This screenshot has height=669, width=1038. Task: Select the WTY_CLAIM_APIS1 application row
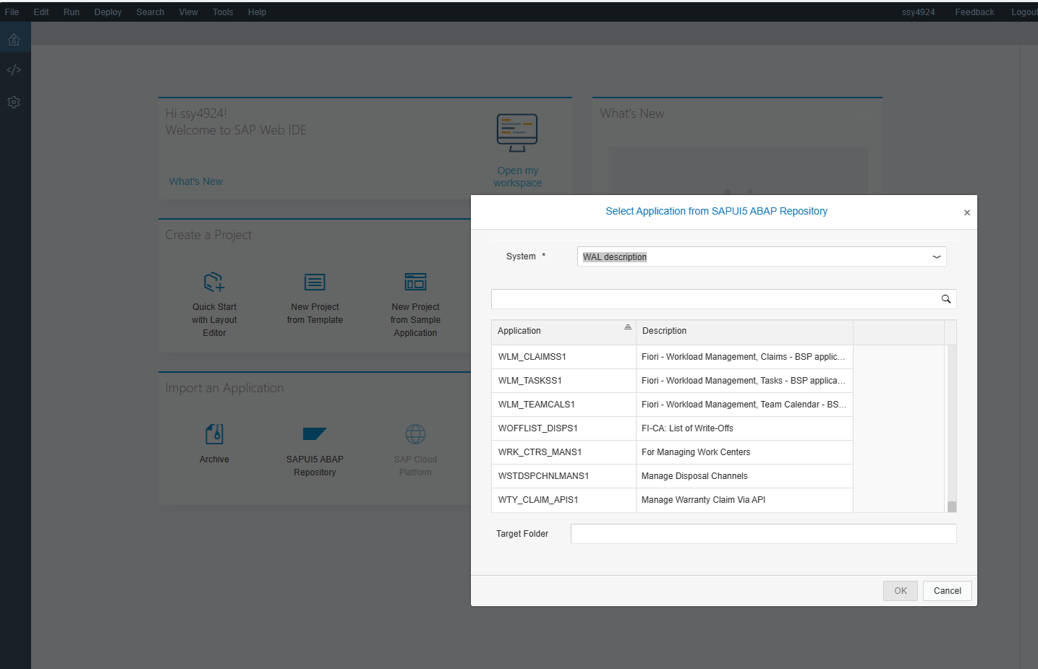point(672,500)
